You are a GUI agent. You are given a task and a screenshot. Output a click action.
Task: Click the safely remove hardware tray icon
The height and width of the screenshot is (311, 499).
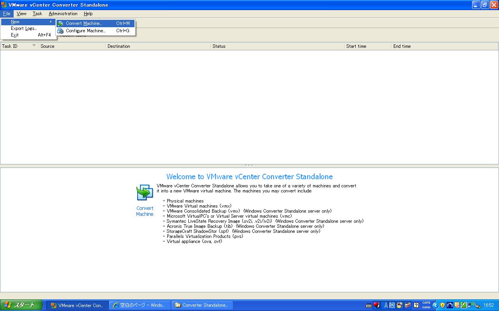[x=478, y=306]
